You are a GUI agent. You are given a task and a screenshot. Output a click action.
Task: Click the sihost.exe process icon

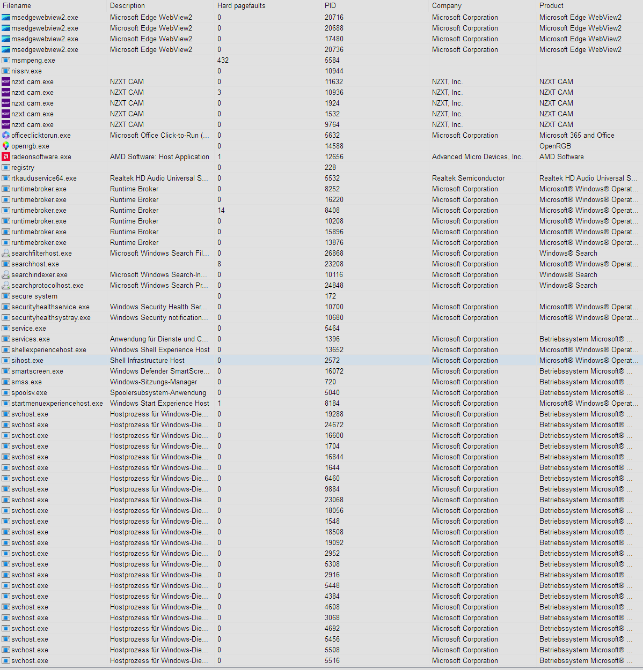6,360
